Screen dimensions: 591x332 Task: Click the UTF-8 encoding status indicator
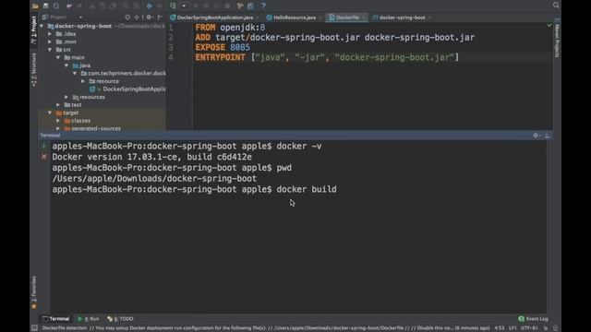pyautogui.click(x=529, y=328)
